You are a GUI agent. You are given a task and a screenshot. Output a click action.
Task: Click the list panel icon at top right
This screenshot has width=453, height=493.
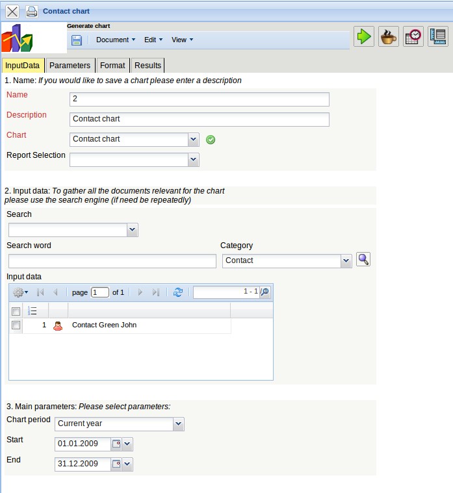tap(437, 36)
